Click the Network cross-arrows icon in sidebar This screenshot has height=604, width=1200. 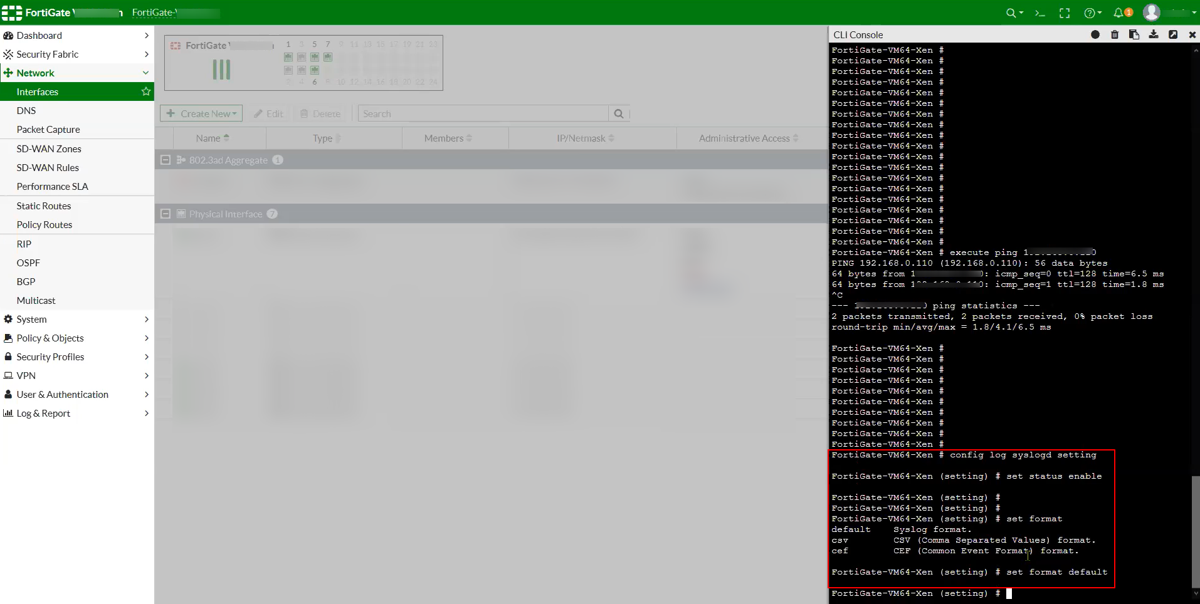tap(8, 73)
